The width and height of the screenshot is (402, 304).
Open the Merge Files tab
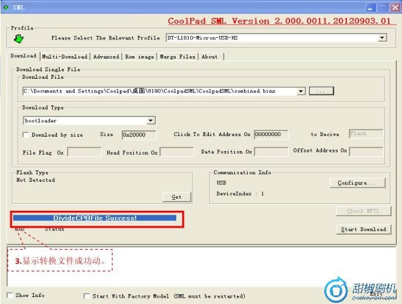178,57
